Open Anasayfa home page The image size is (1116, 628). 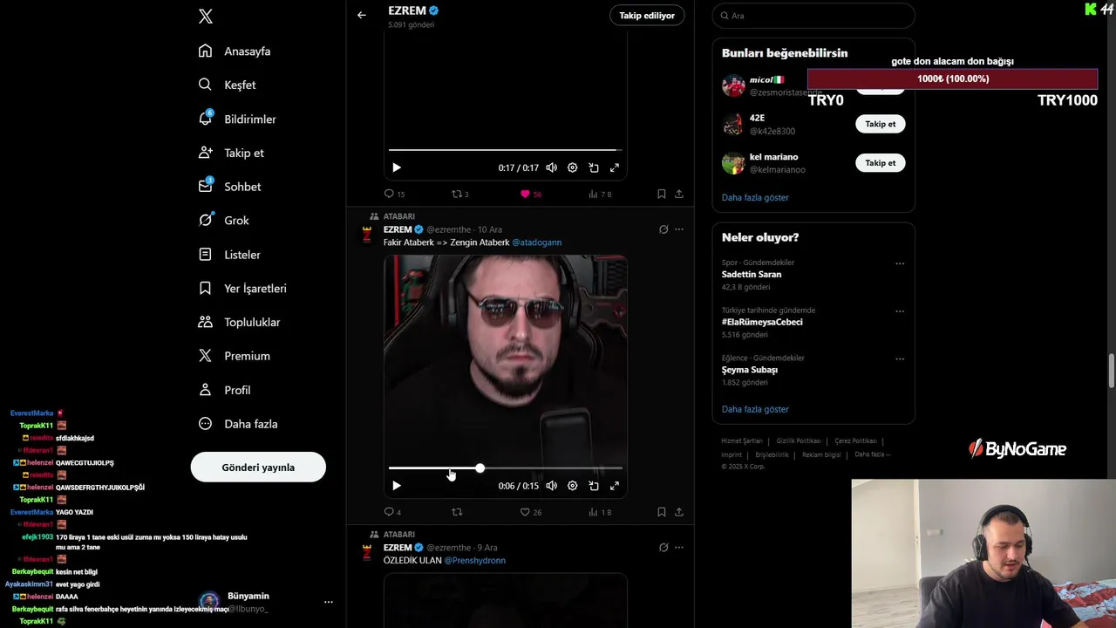point(235,51)
